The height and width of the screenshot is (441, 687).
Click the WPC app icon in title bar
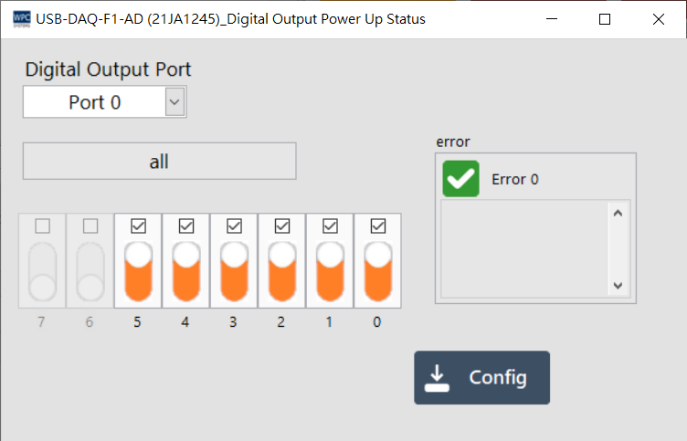point(20,18)
